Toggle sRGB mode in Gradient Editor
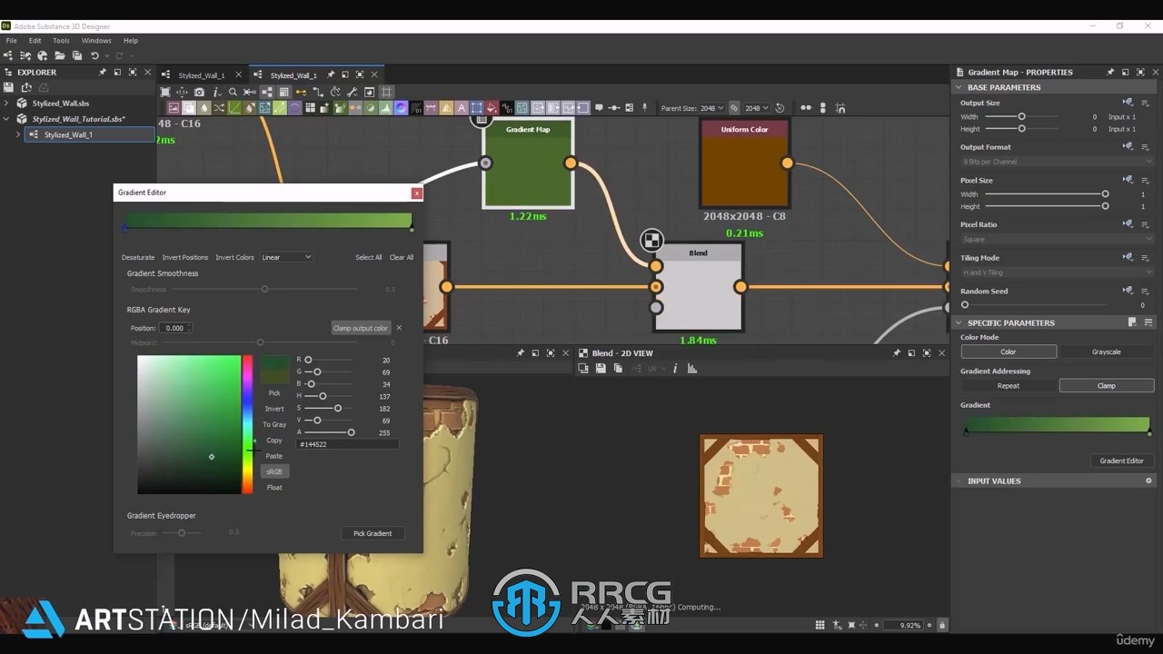 click(274, 471)
